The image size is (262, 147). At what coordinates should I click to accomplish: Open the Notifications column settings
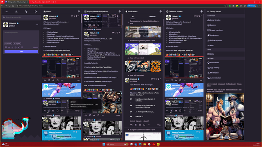pyautogui.click(x=161, y=11)
